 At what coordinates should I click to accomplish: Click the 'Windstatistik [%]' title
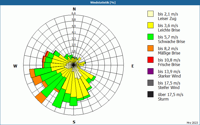tap(103, 2)
